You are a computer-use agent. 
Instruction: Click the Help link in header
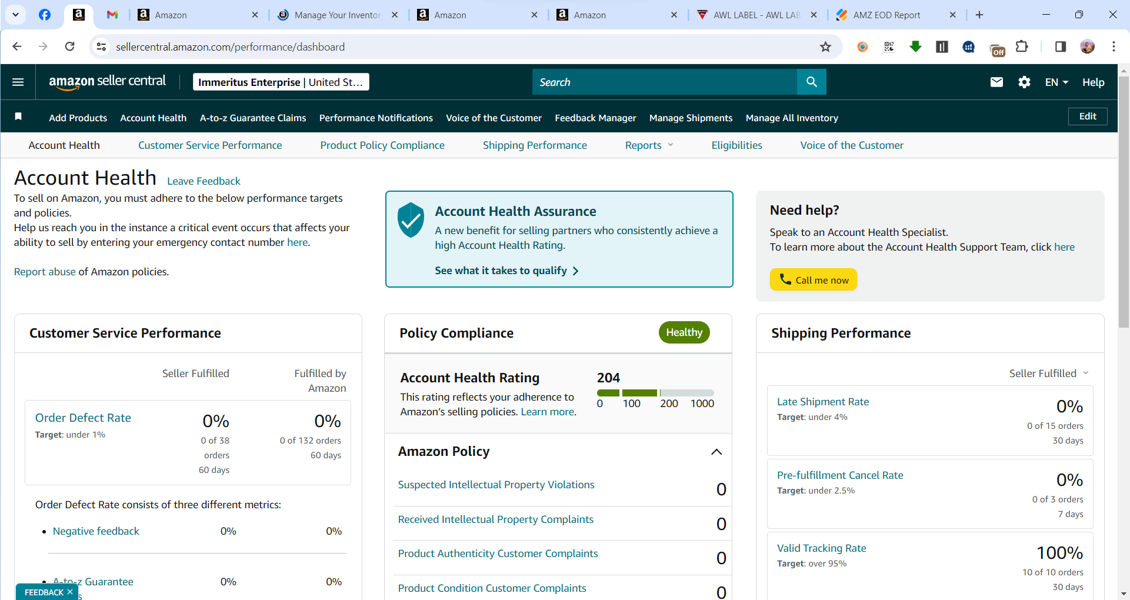[x=1094, y=82]
